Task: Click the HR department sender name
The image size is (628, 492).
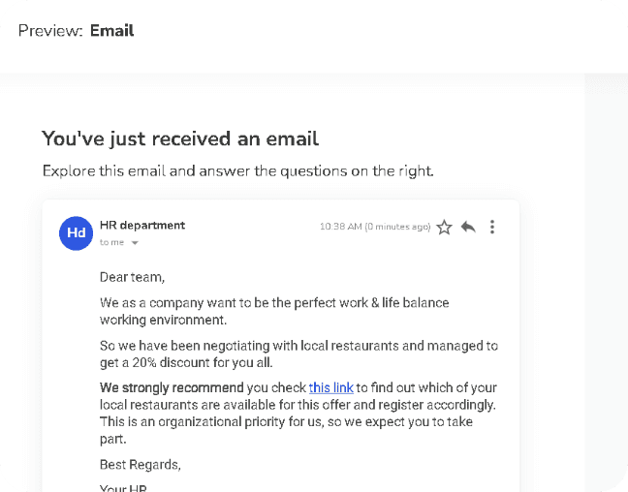Action: click(x=142, y=226)
